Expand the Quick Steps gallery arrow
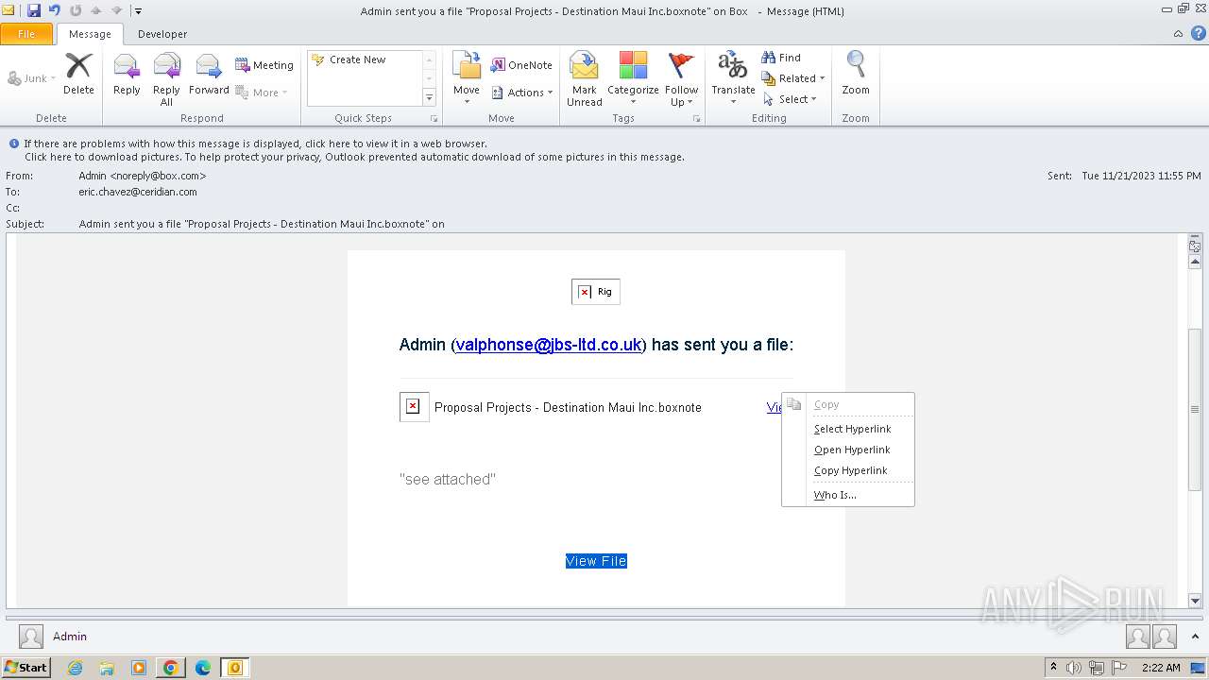1209x680 pixels. point(429,97)
